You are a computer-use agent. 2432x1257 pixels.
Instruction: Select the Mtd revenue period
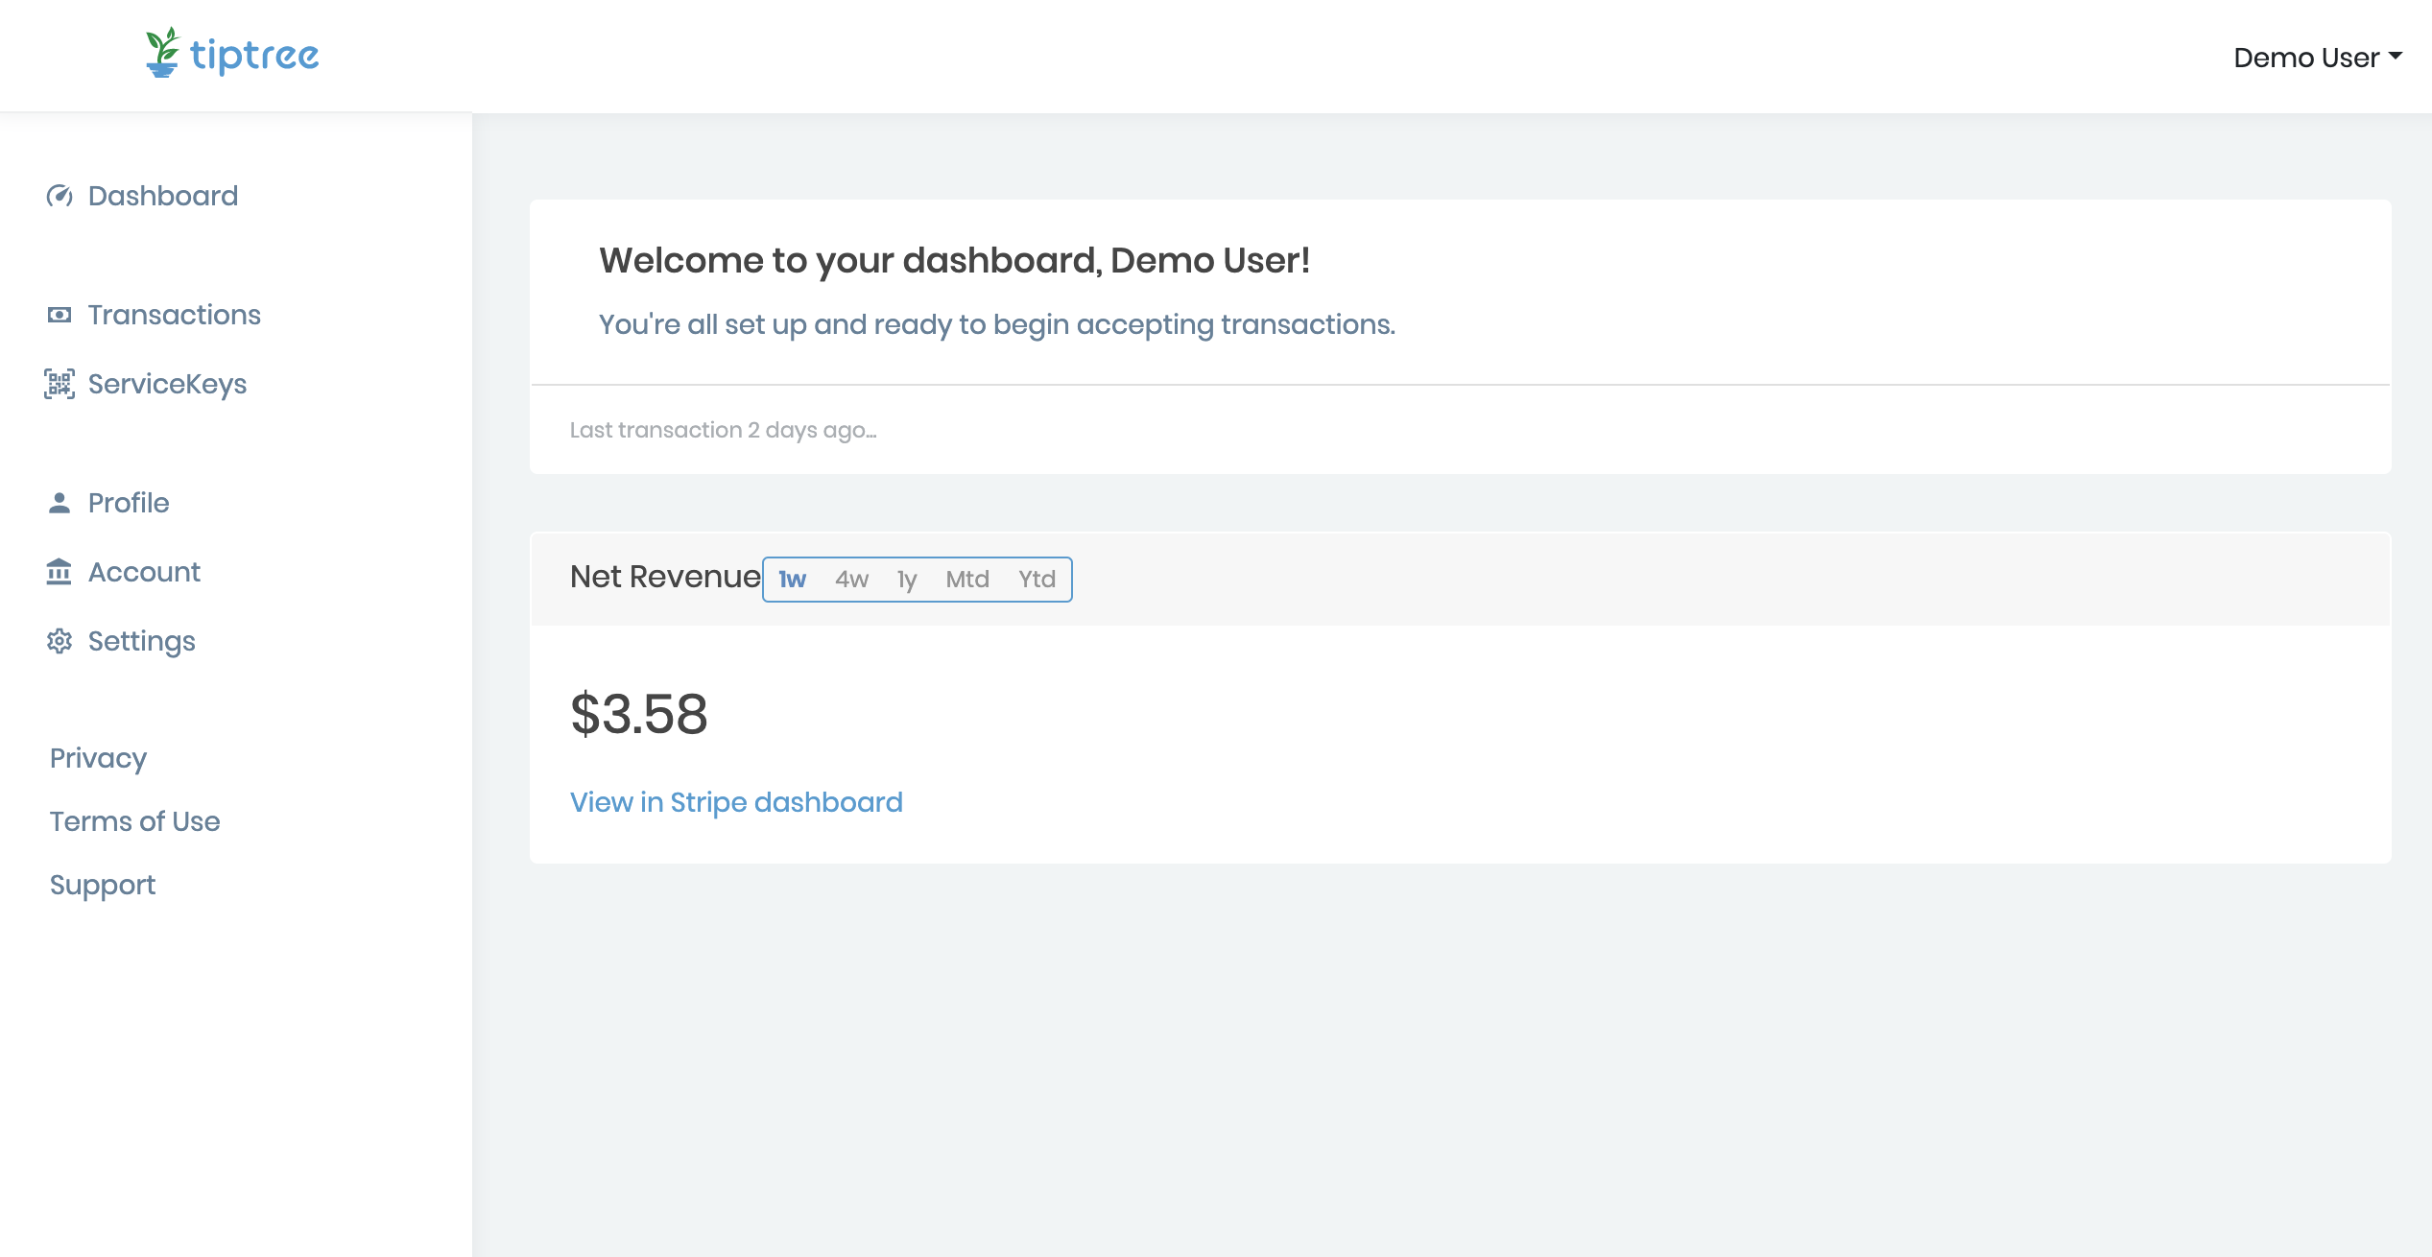(966, 580)
